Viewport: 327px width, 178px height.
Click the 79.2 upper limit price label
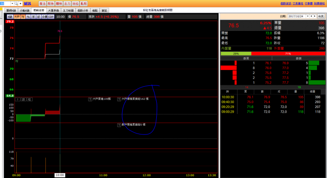coord(10,21)
